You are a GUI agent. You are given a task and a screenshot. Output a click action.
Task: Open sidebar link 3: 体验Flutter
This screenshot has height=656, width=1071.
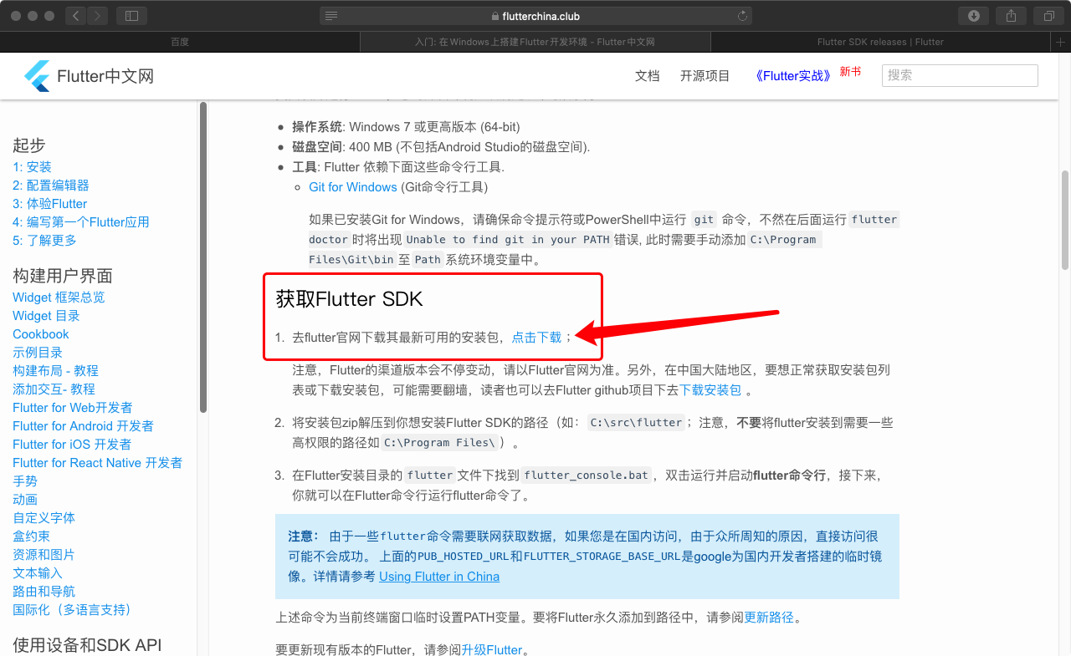click(x=50, y=204)
